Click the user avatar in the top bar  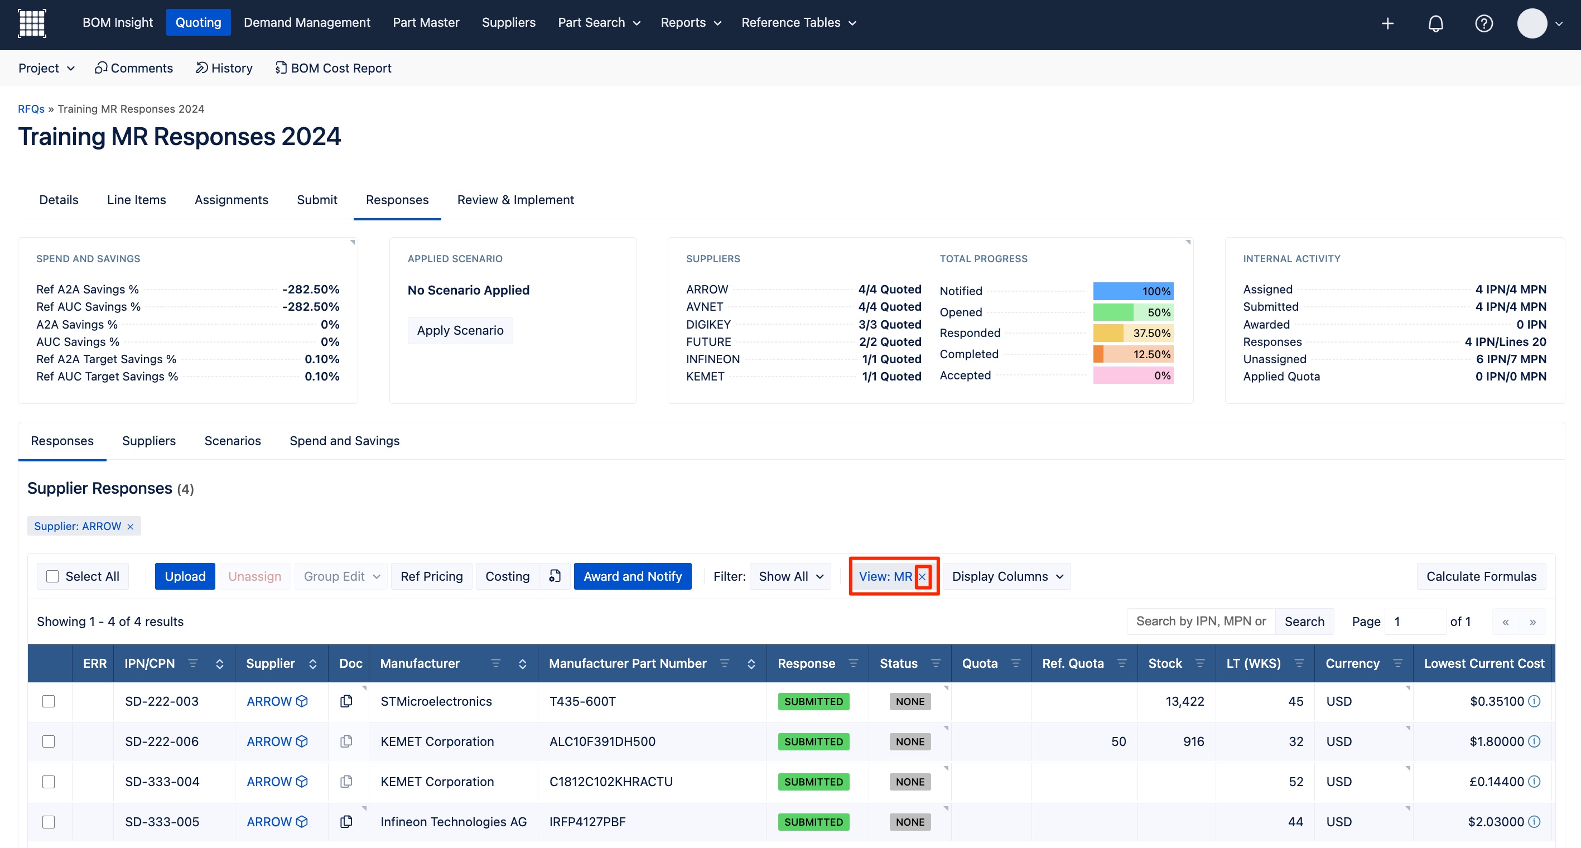coord(1532,23)
